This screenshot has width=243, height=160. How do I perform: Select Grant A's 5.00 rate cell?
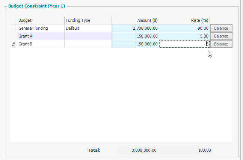pos(184,36)
